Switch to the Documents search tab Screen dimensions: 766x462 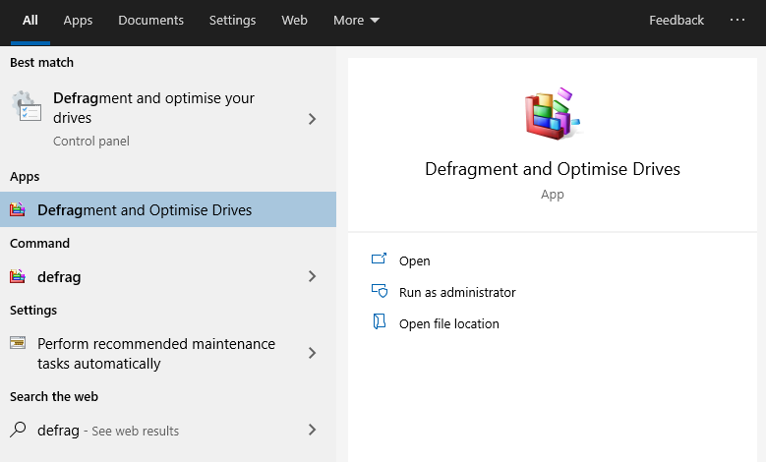point(150,20)
